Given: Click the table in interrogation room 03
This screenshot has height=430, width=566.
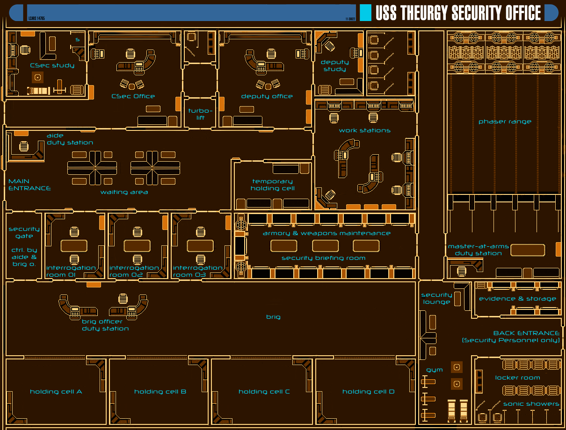Looking at the screenshot, I should [200, 245].
